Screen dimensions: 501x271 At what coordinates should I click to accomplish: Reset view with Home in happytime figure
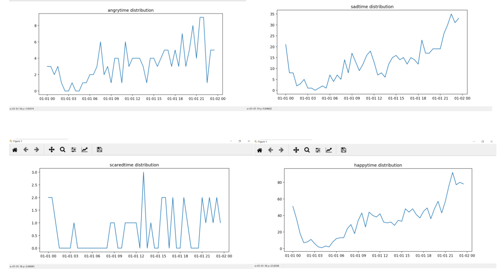point(259,150)
